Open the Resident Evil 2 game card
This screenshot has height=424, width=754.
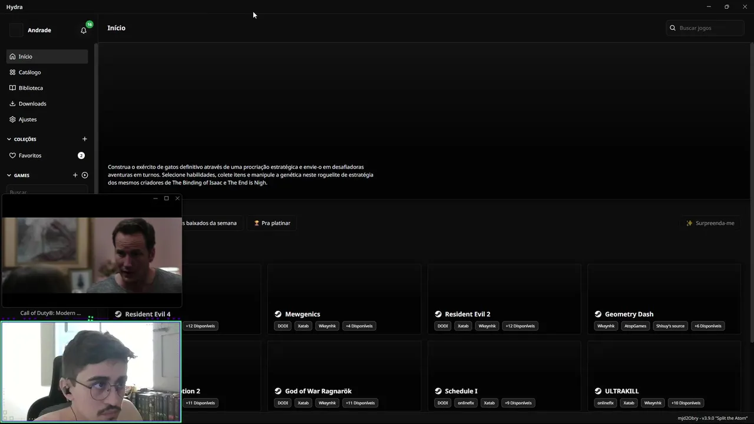coord(504,299)
